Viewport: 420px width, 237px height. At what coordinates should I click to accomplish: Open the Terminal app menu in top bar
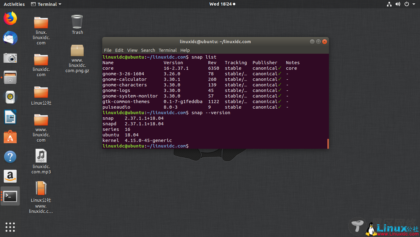46,4
